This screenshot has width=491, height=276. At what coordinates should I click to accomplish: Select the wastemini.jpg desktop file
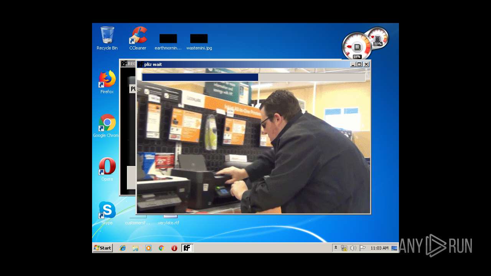click(199, 42)
